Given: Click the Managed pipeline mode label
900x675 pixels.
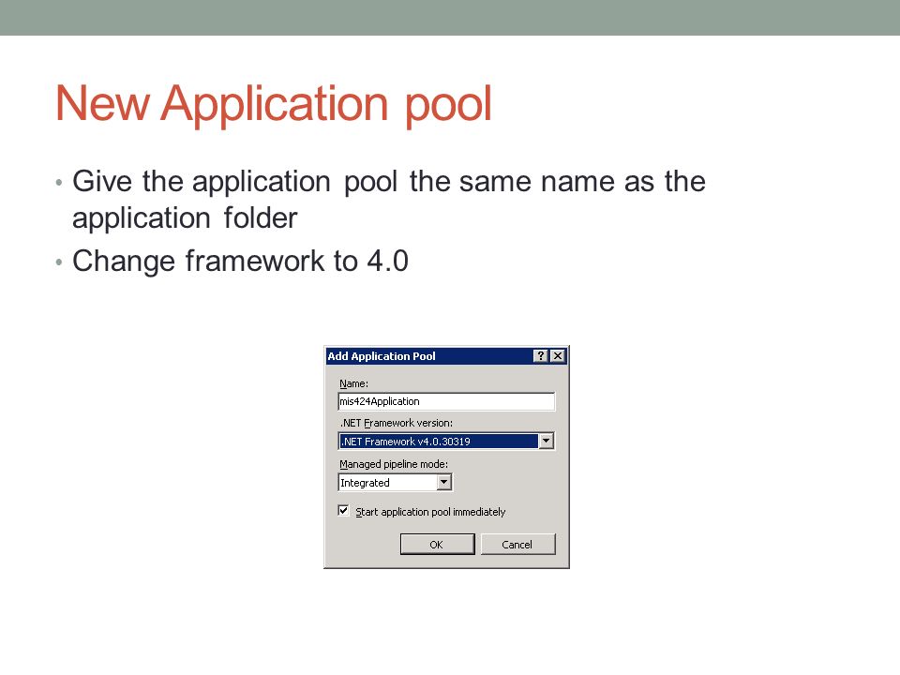Looking at the screenshot, I should point(394,464).
